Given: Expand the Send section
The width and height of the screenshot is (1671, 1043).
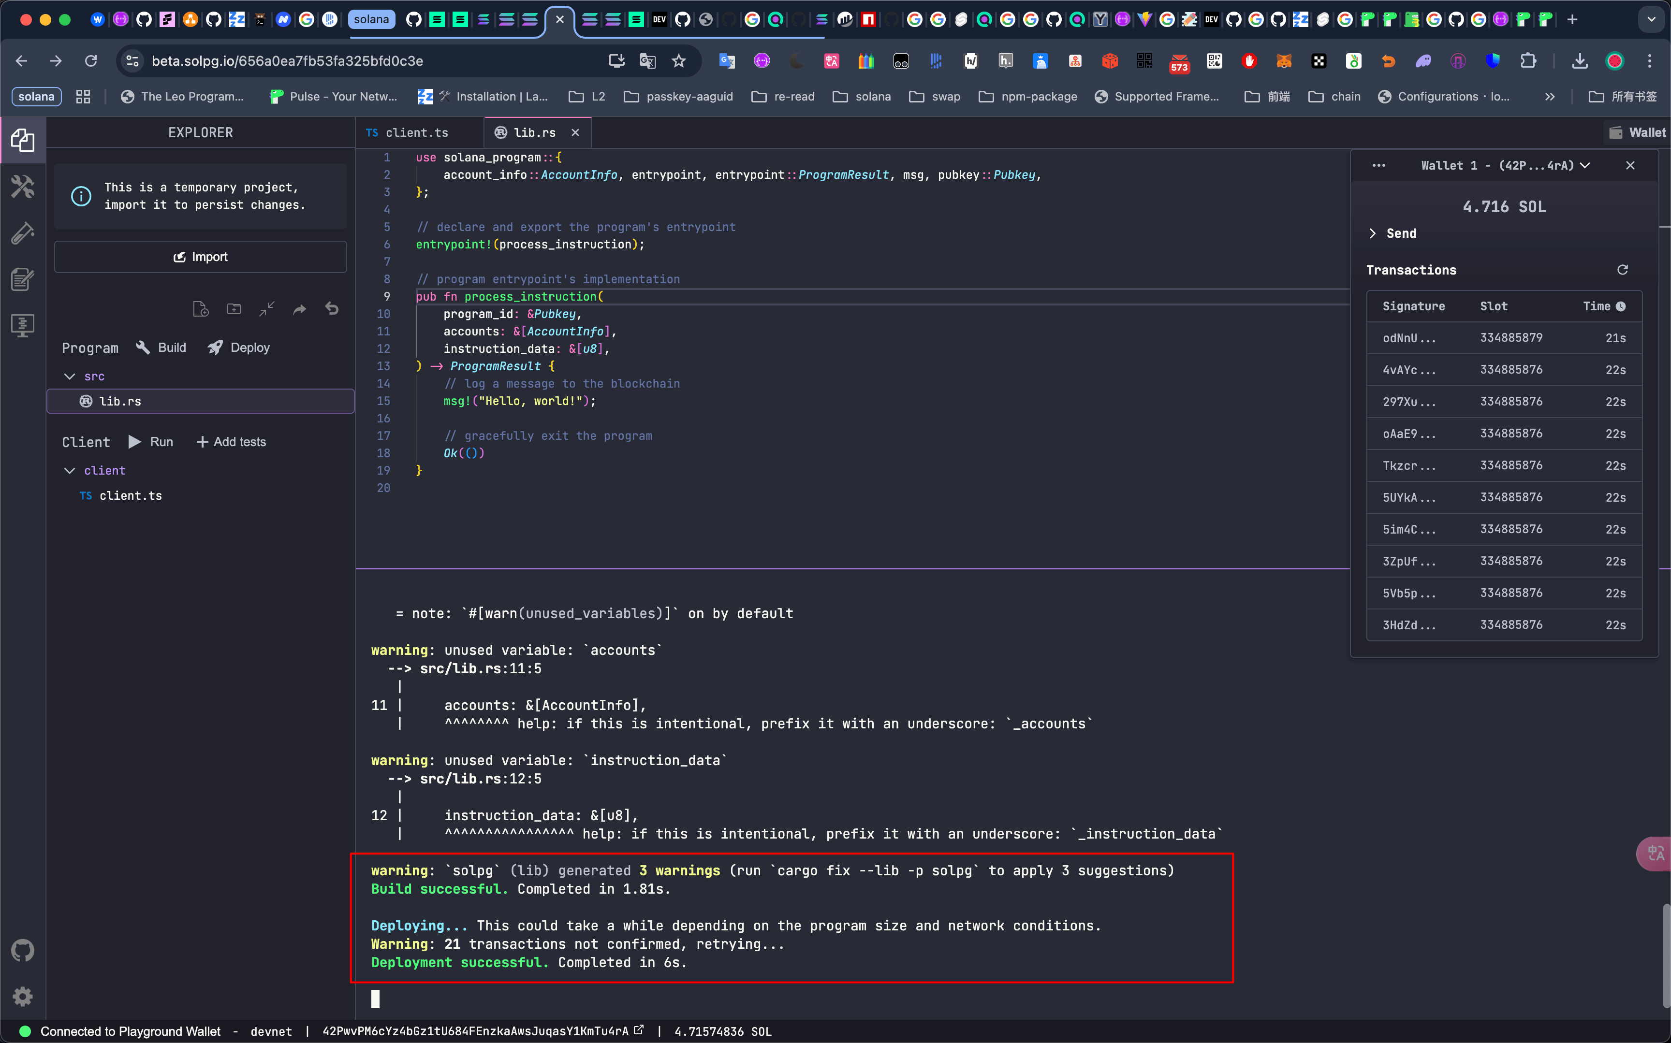Looking at the screenshot, I should point(1392,233).
